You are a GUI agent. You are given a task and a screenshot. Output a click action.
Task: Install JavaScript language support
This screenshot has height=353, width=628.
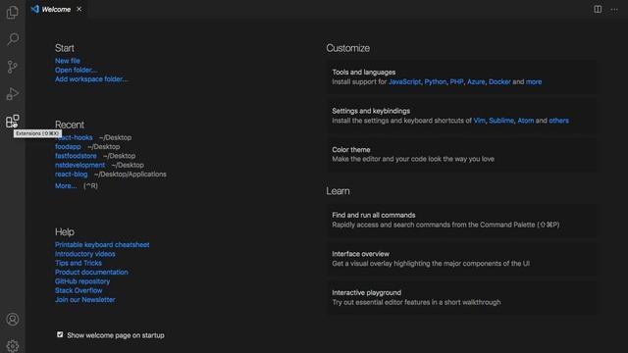tap(404, 81)
